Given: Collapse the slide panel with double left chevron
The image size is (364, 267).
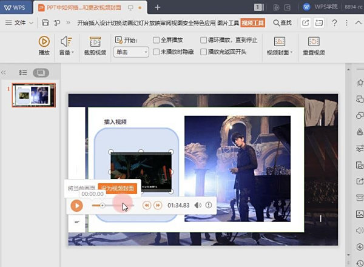Looking at the screenshot, I should (4, 73).
